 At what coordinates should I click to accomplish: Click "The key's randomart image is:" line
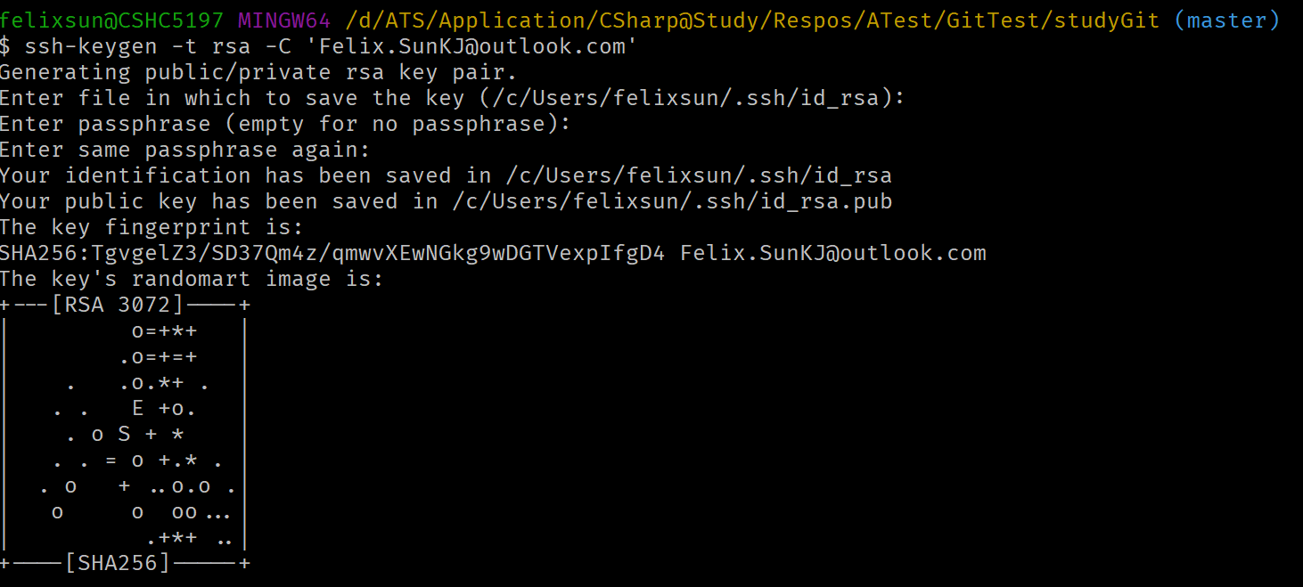192,279
